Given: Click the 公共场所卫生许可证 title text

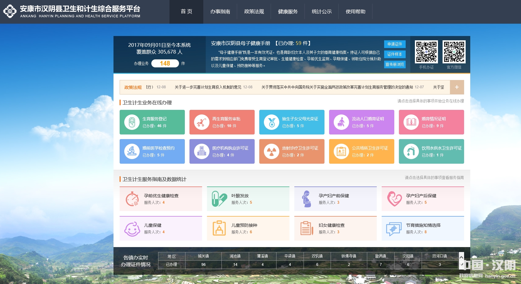Looking at the screenshot, I should click(x=370, y=148).
